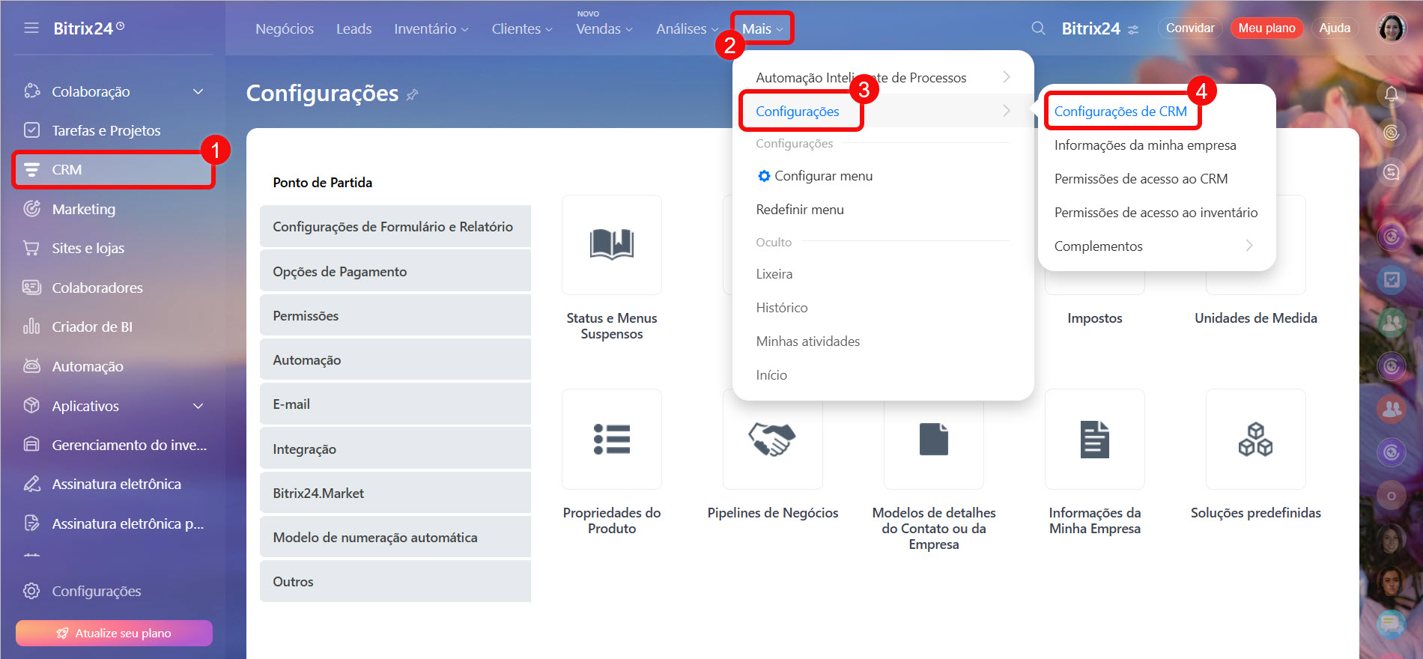Image resolution: width=1423 pixels, height=659 pixels.
Task: Click the Bitrix24 settings sliders icon
Action: click(x=1133, y=30)
